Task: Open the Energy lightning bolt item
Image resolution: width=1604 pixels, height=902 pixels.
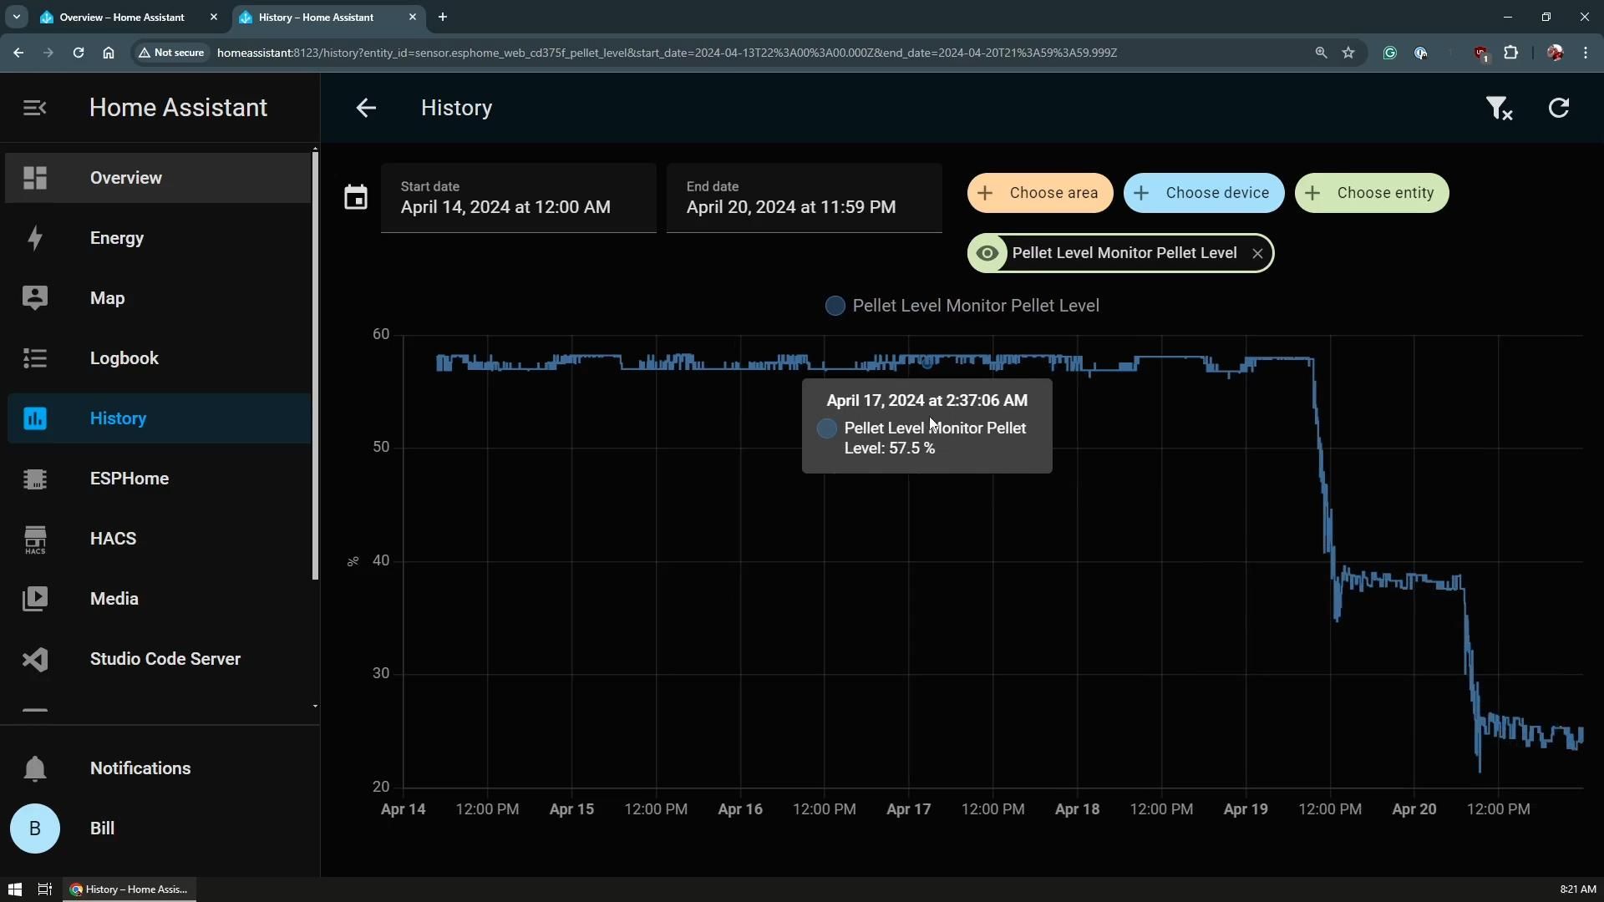Action: click(x=117, y=238)
